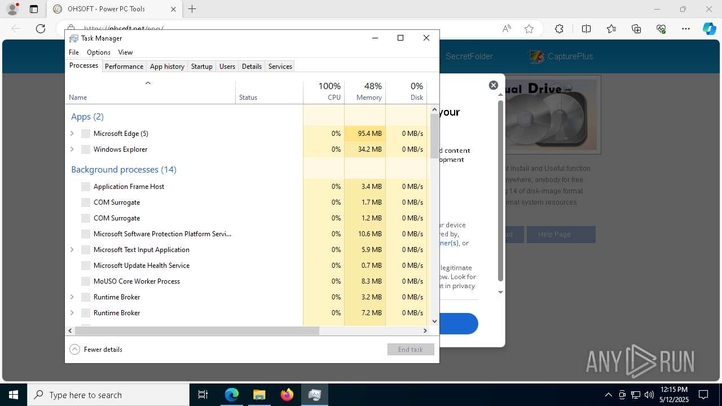This screenshot has height=406, width=722.
Task: Open Edge read aloud icon in address bar
Action: [507, 29]
